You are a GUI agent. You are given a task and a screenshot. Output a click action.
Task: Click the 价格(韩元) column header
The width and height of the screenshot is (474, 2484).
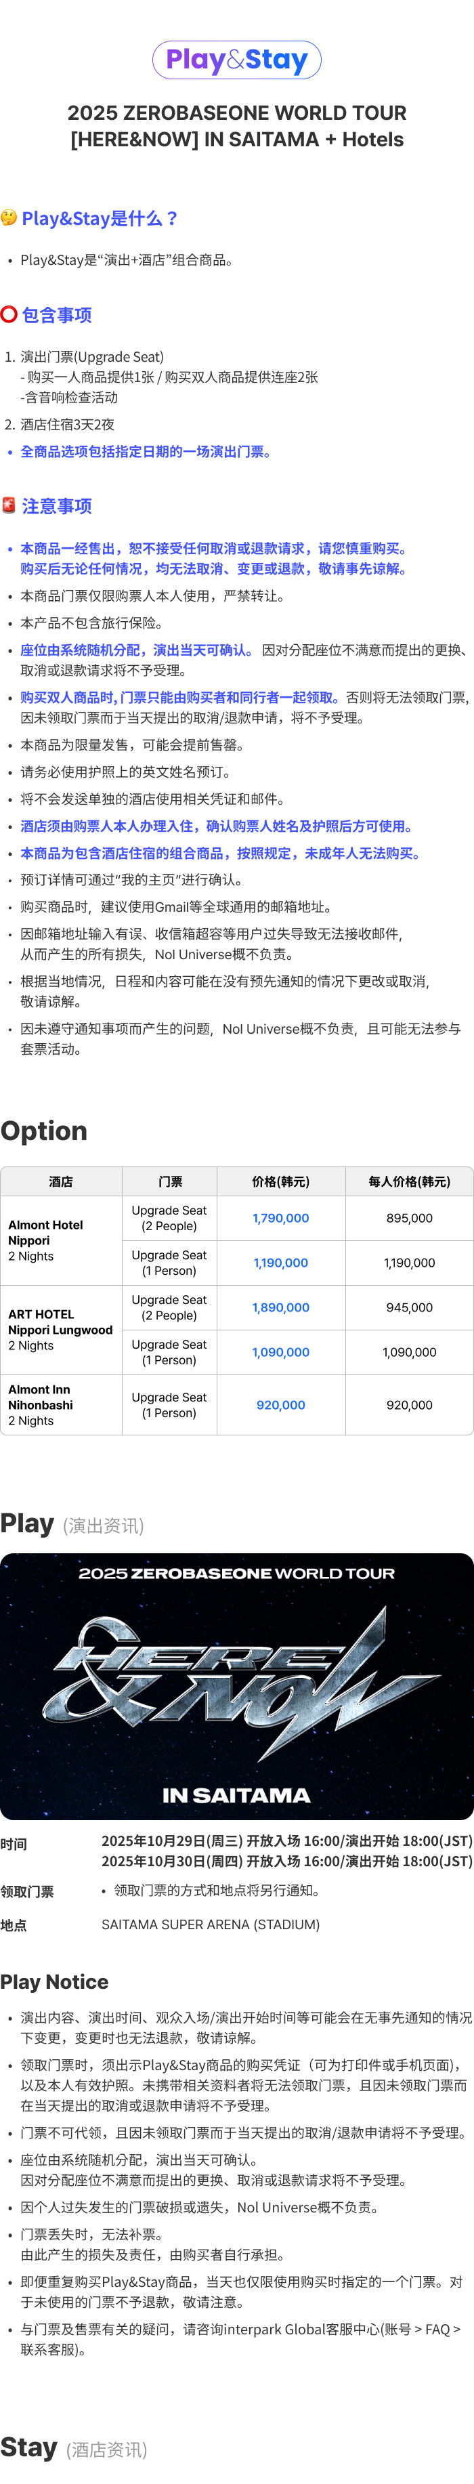pos(280,1181)
